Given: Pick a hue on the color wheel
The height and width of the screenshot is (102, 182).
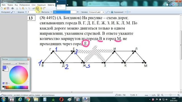Looking at the screenshot, I should pyautogui.click(x=18, y=75).
